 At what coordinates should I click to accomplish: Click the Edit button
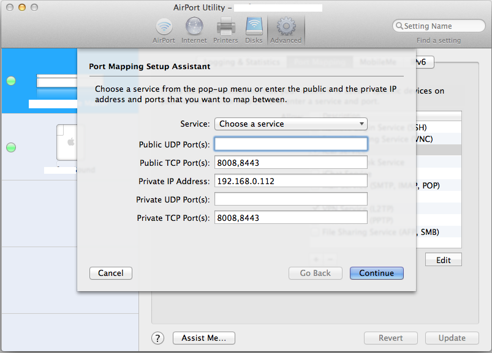(x=444, y=260)
